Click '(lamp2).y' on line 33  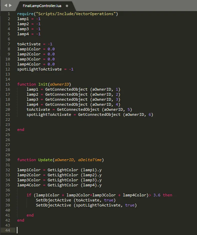tap(91, 175)
